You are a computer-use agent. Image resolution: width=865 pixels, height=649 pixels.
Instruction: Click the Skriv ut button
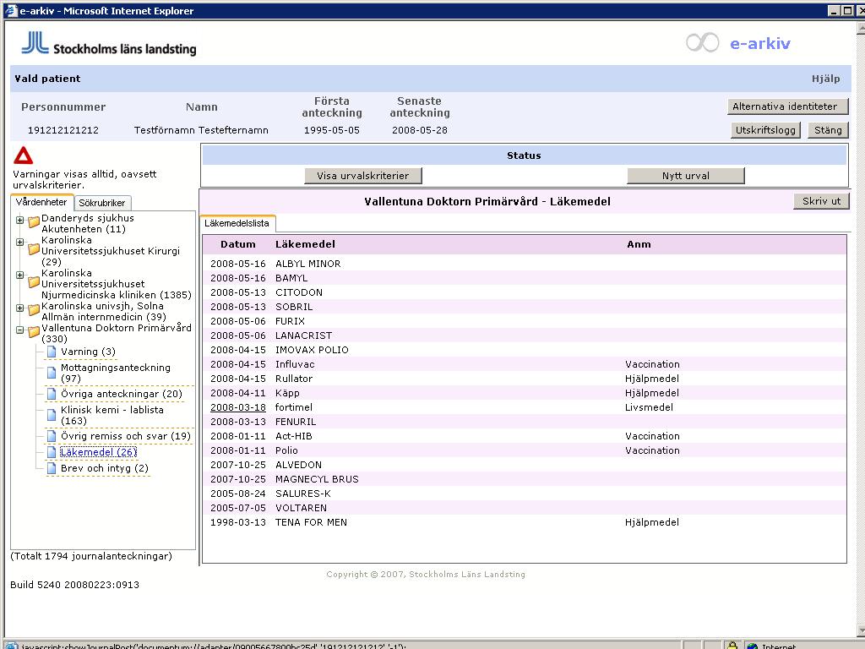pyautogui.click(x=821, y=201)
